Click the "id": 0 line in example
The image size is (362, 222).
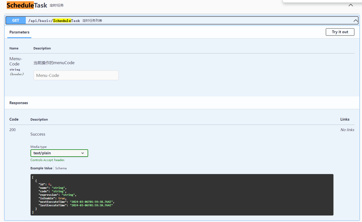pos(45,184)
